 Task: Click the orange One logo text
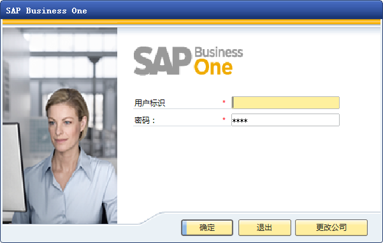pyautogui.click(x=213, y=67)
